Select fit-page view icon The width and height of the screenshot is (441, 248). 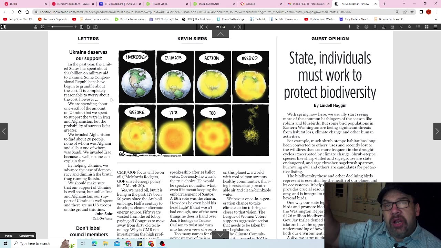click(x=82, y=27)
